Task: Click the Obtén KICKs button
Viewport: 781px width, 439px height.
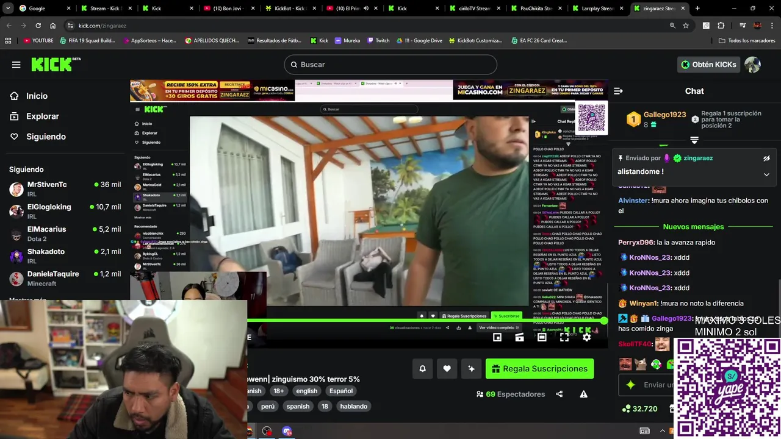Action: tap(708, 65)
